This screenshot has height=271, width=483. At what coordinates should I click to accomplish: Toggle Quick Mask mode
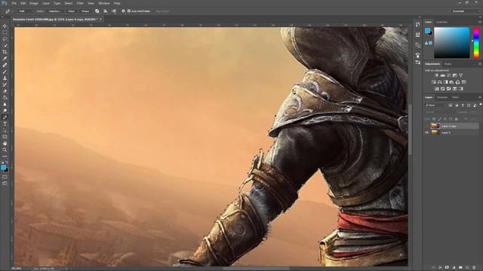5,177
